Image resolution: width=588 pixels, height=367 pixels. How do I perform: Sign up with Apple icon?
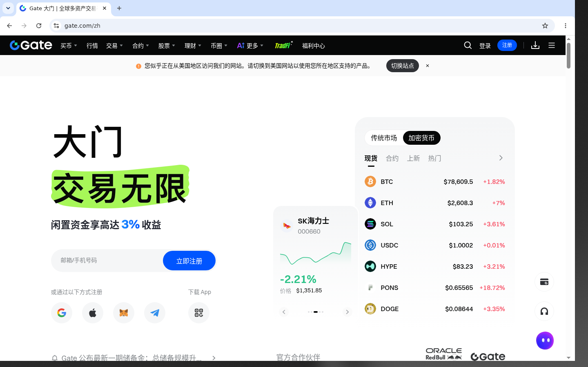(93, 313)
